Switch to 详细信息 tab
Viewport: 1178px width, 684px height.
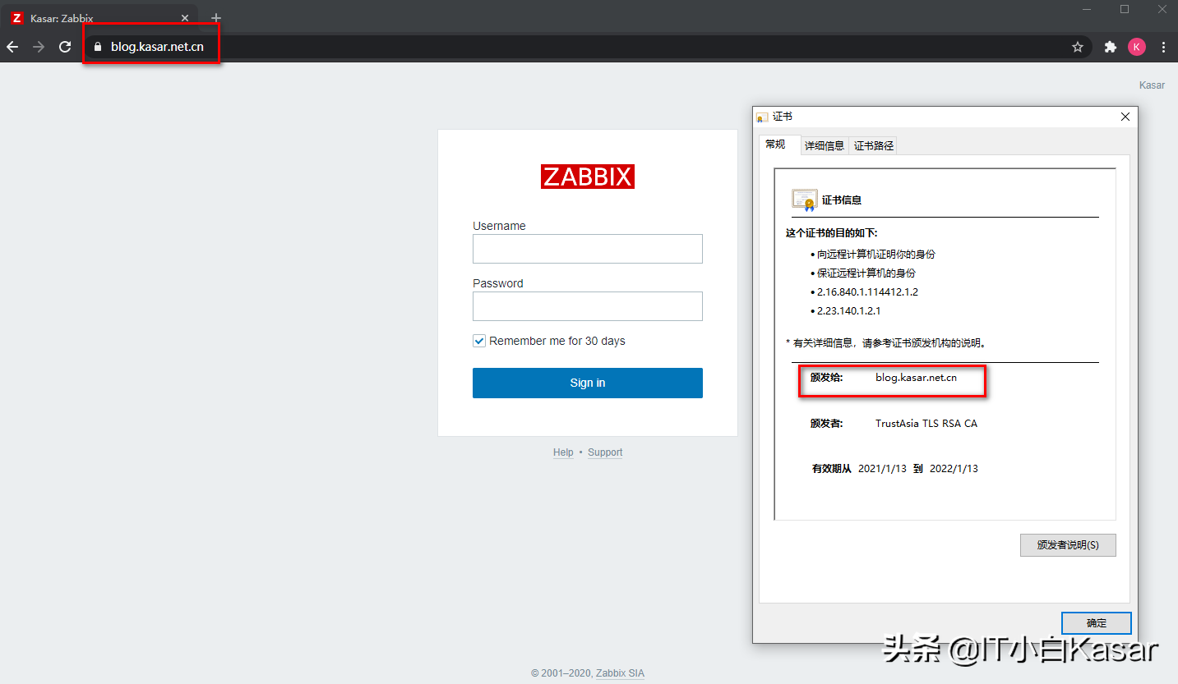824,145
